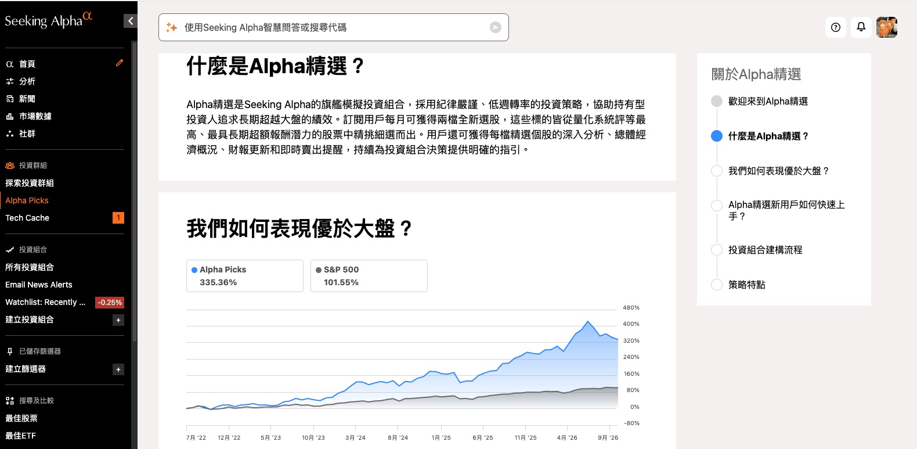This screenshot has width=917, height=449.
Task: Go to 首頁 in sidebar
Action: tap(27, 64)
